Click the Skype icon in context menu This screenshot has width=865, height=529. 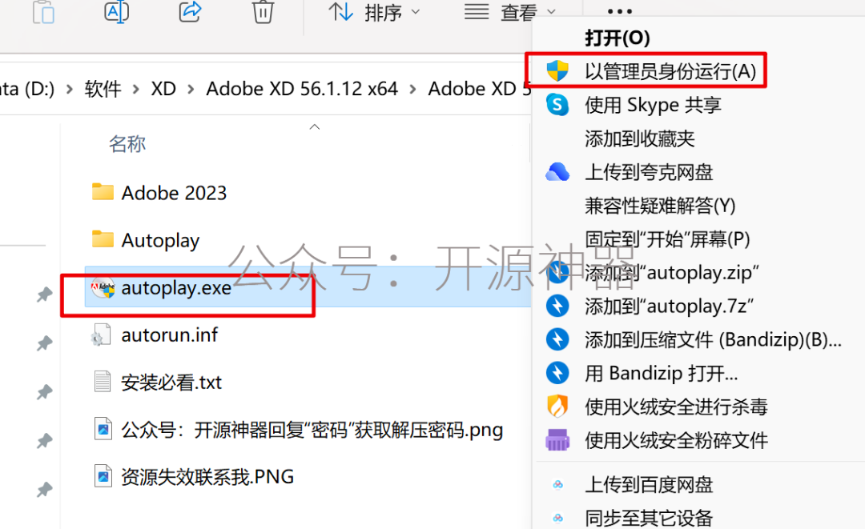pos(557,104)
